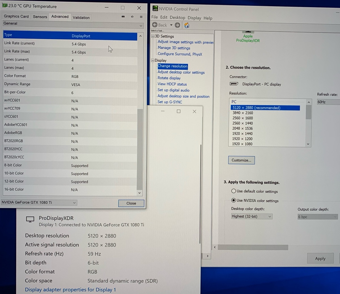Viewport: 340px width, 294px height.
Task: Click the GPU-Z Close button
Action: tap(131, 203)
